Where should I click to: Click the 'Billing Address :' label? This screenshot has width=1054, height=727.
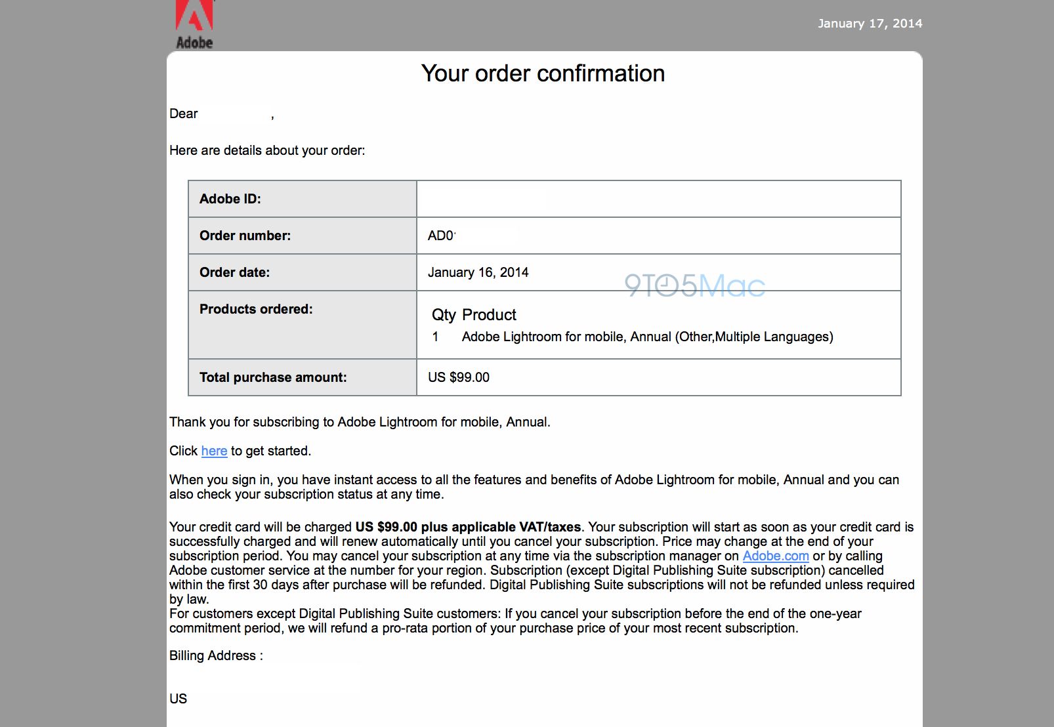tap(216, 655)
